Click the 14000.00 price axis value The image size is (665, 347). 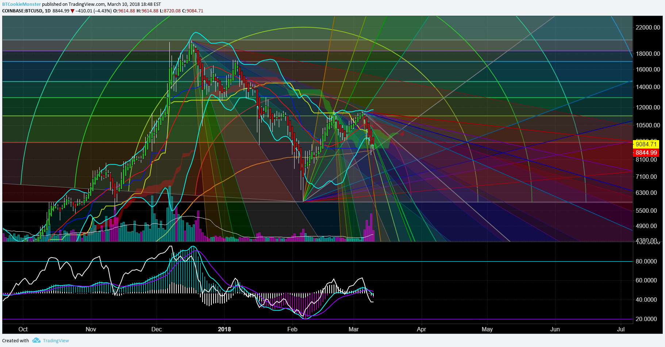pyautogui.click(x=647, y=87)
